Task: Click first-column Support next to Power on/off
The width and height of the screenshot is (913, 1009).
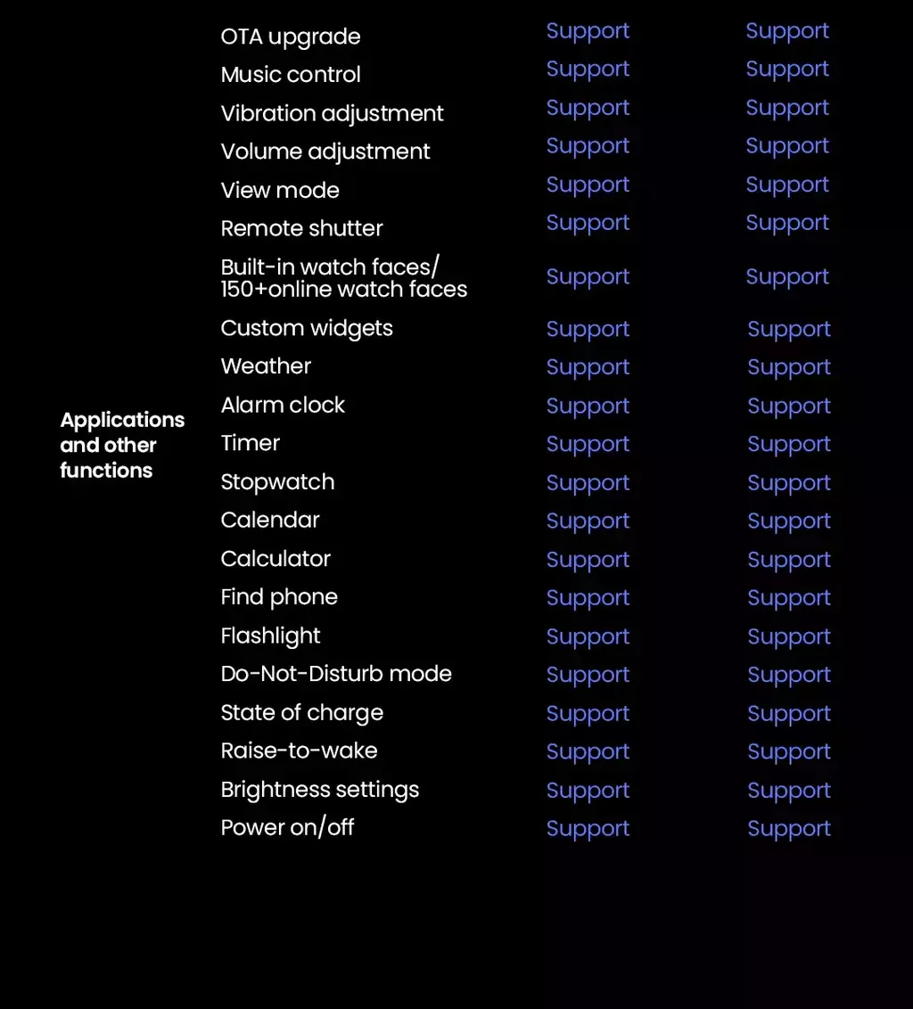Action: (x=588, y=829)
